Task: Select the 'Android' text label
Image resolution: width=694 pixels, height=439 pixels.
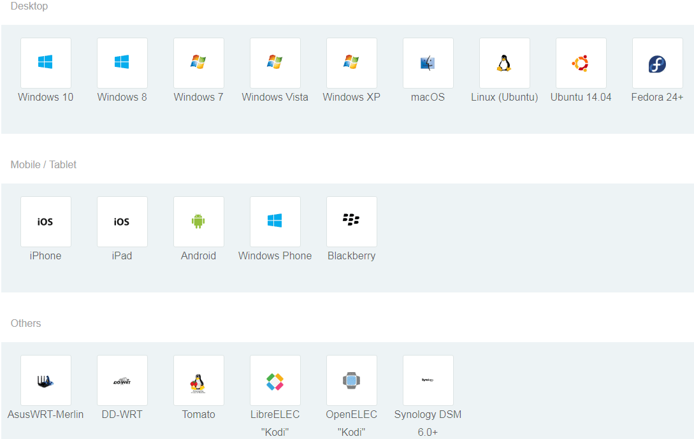Action: point(198,255)
